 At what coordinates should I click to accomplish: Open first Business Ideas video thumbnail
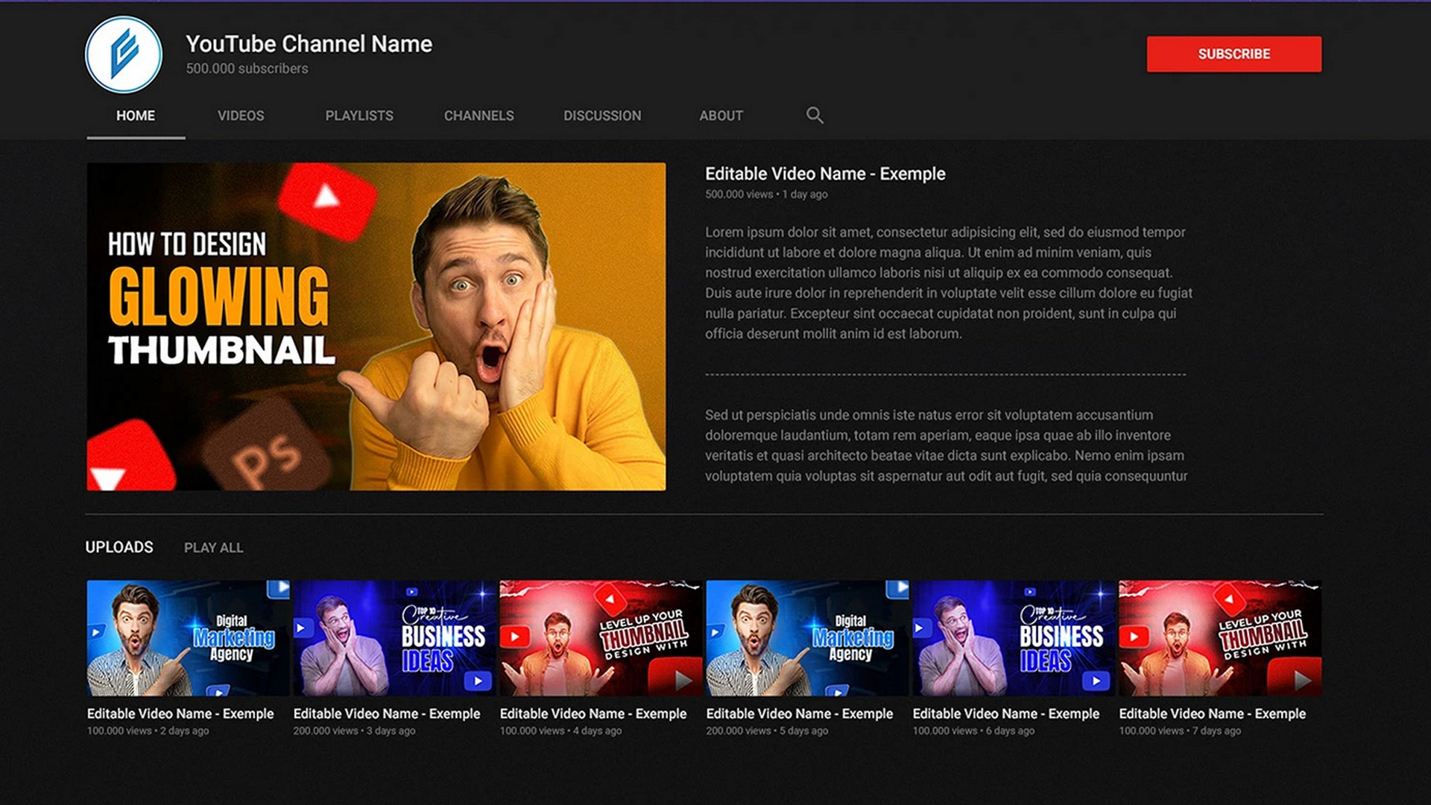394,638
